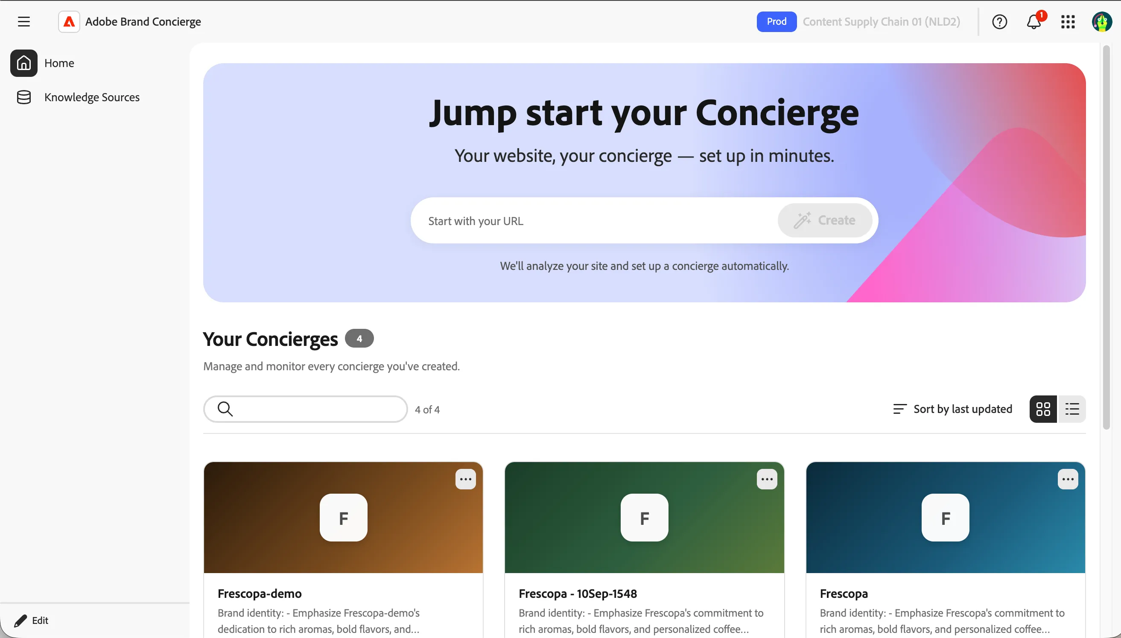The height and width of the screenshot is (638, 1121).
Task: Open Sort by last updated dropdown
Action: point(953,409)
